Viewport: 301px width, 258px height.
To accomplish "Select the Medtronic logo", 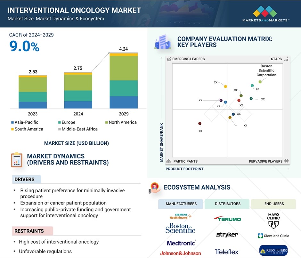I will pos(181,243).
